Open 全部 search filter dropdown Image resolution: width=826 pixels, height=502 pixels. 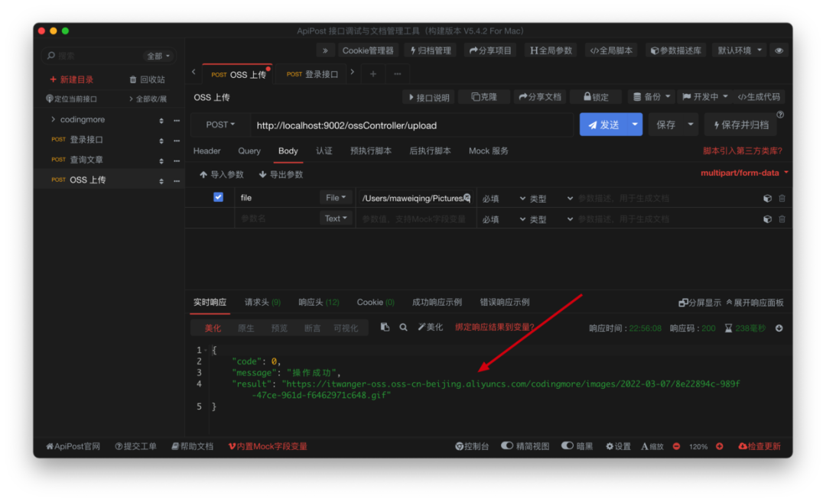coord(158,56)
